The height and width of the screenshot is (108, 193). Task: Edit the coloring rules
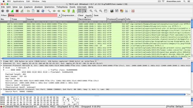(122, 11)
